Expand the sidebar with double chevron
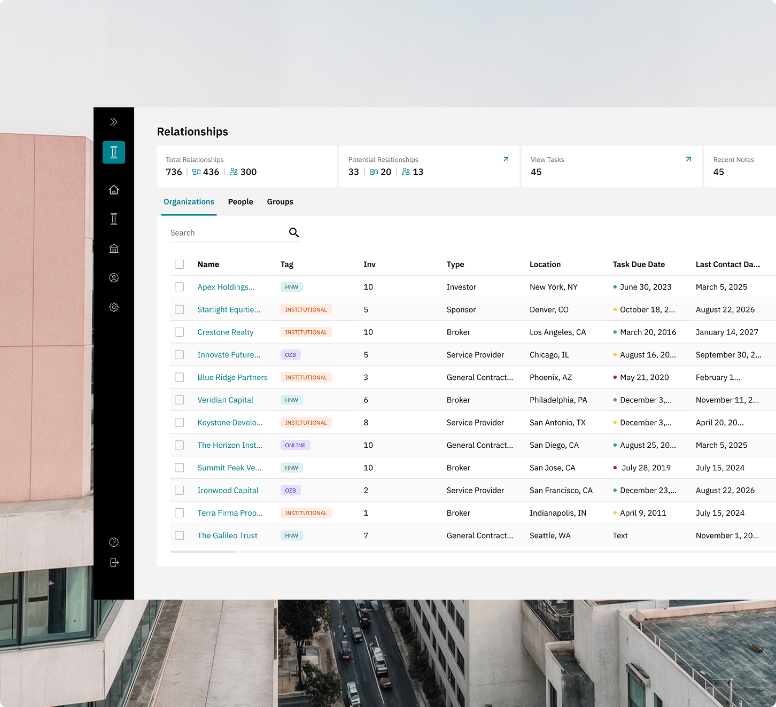 114,122
